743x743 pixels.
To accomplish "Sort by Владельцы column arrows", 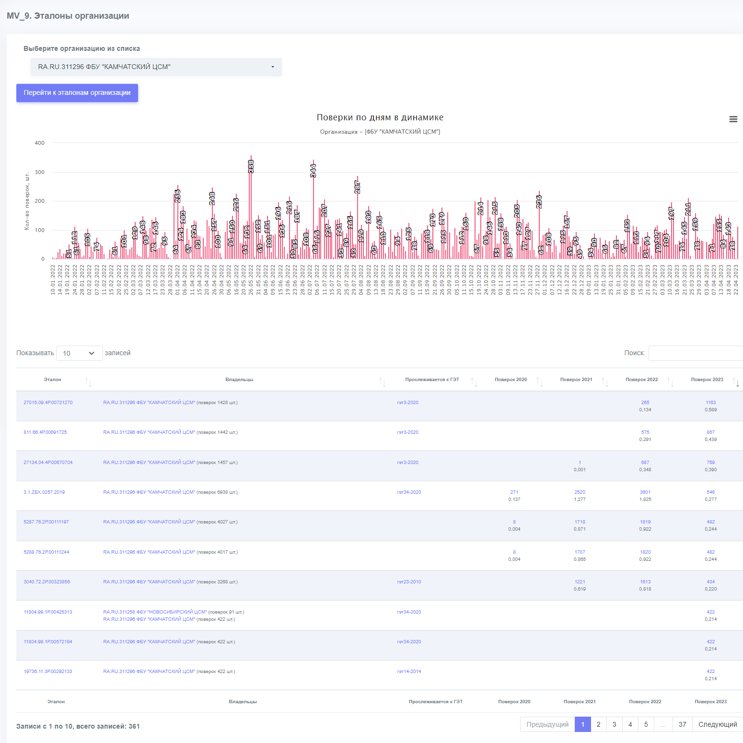I will tap(382, 382).
